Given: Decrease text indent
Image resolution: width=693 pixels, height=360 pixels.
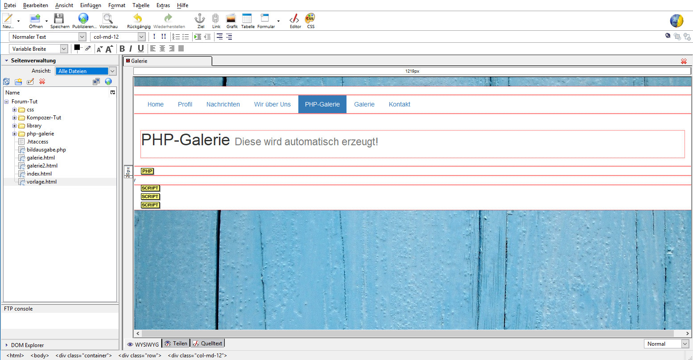Looking at the screenshot, I should coord(207,37).
